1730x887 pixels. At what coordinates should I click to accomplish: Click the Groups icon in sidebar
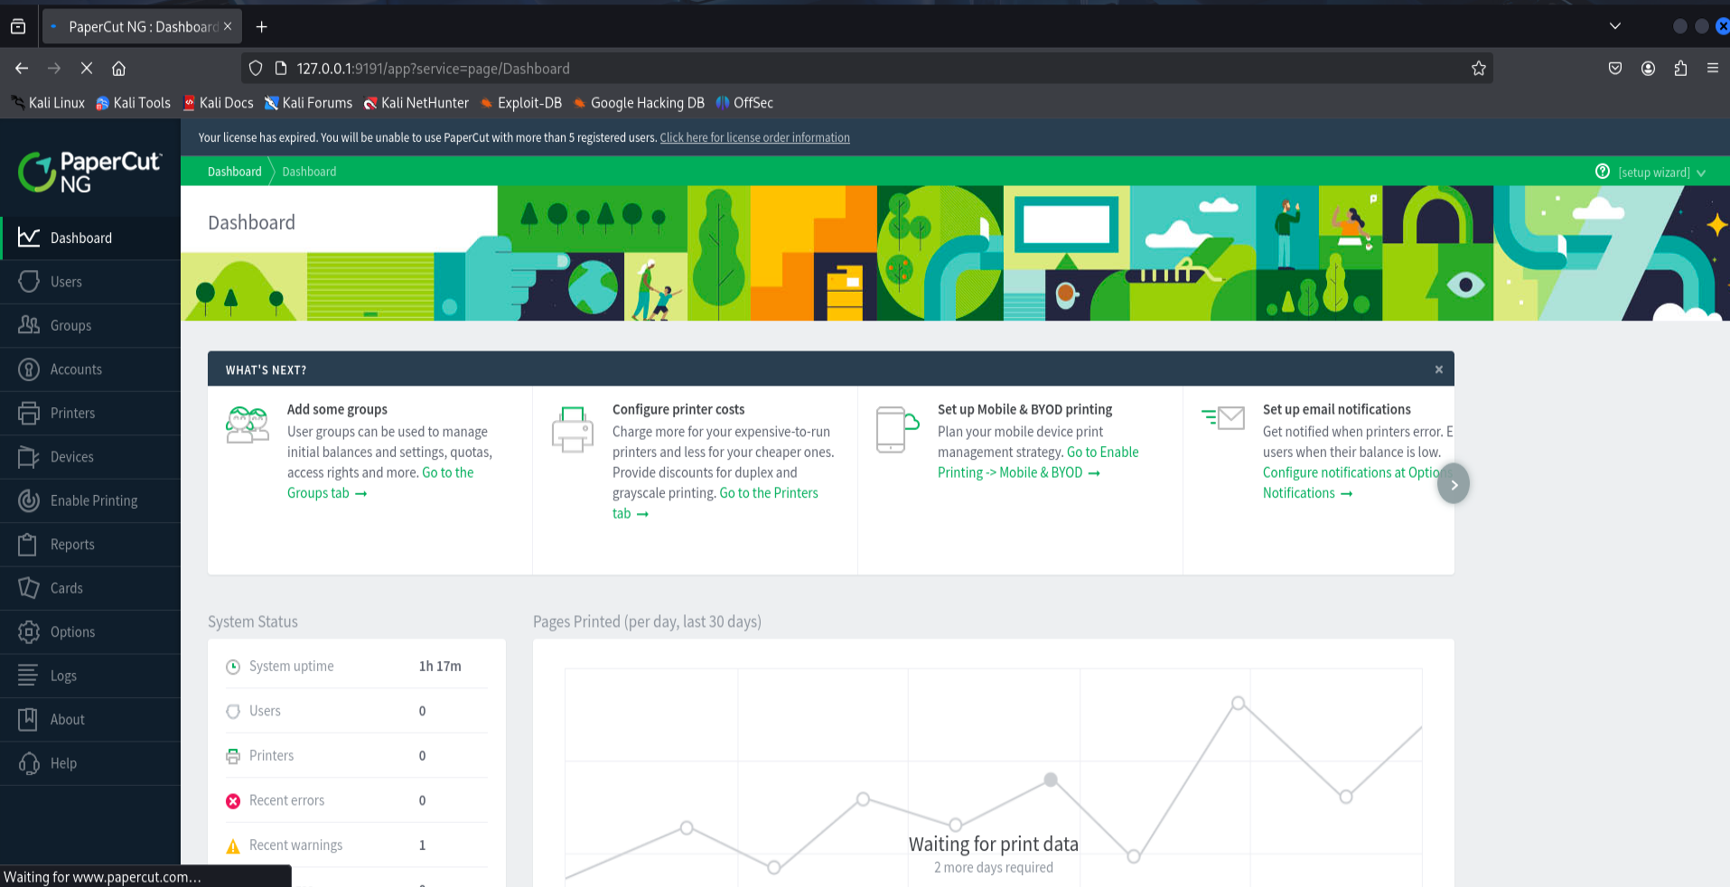(29, 325)
